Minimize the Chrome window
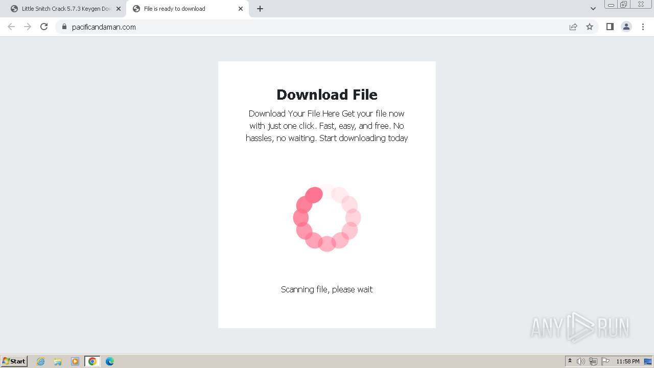The image size is (654, 368). (611, 5)
